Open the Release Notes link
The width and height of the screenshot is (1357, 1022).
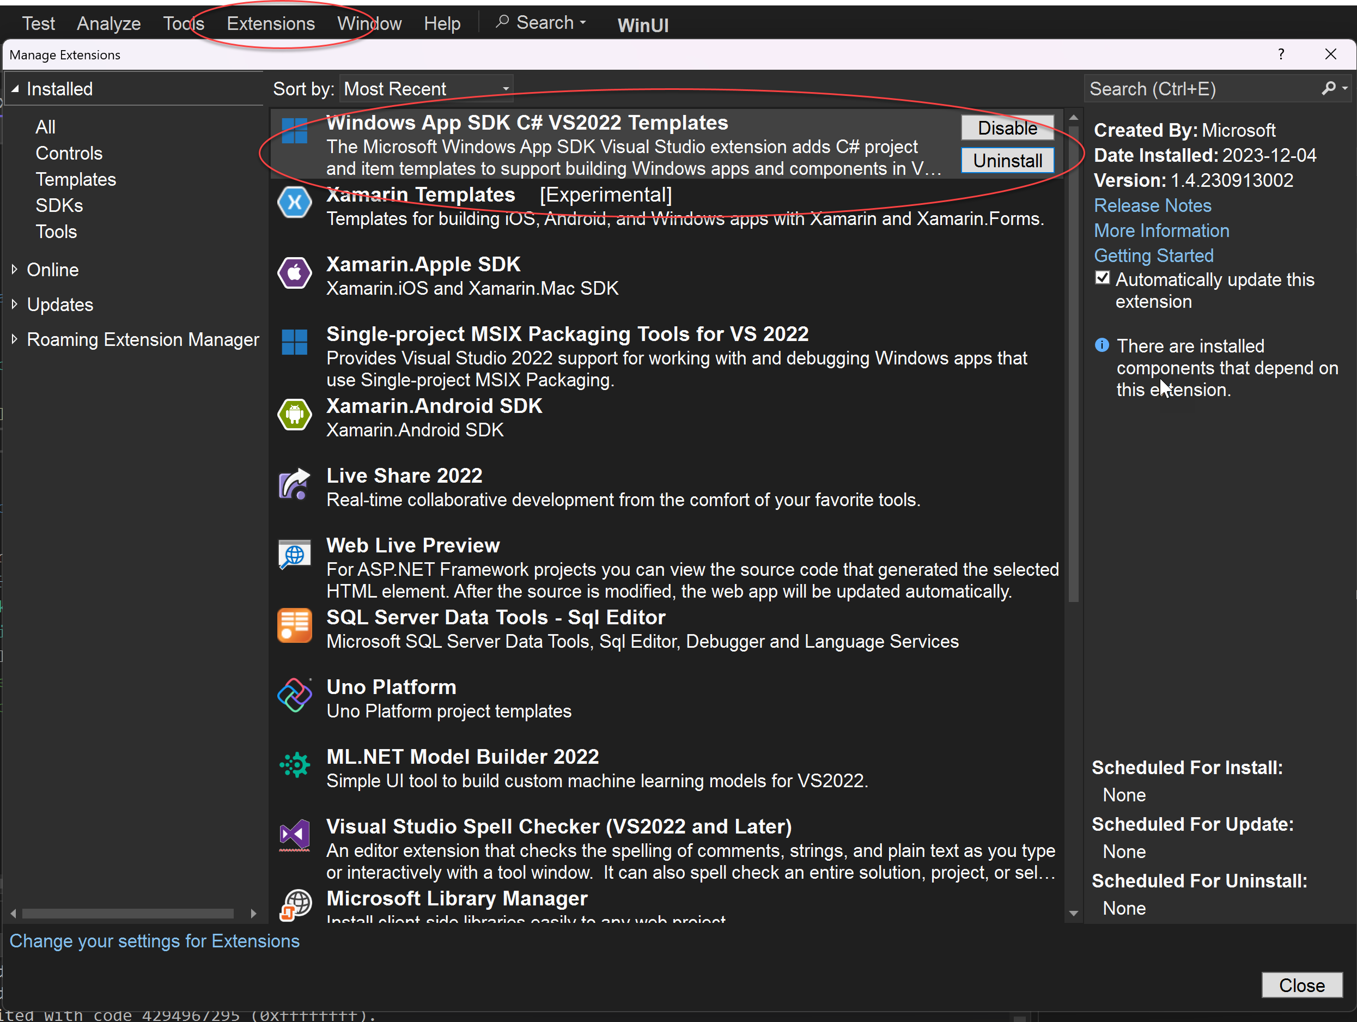pos(1152,205)
